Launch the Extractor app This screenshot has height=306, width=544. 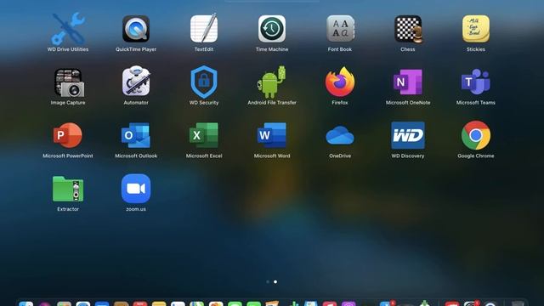68,189
